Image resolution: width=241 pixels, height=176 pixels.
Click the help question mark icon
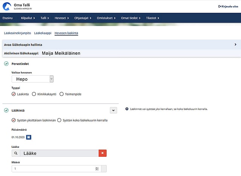127,109
